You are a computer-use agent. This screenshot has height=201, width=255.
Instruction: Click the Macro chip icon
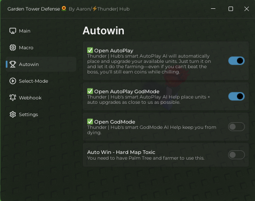click(x=13, y=48)
